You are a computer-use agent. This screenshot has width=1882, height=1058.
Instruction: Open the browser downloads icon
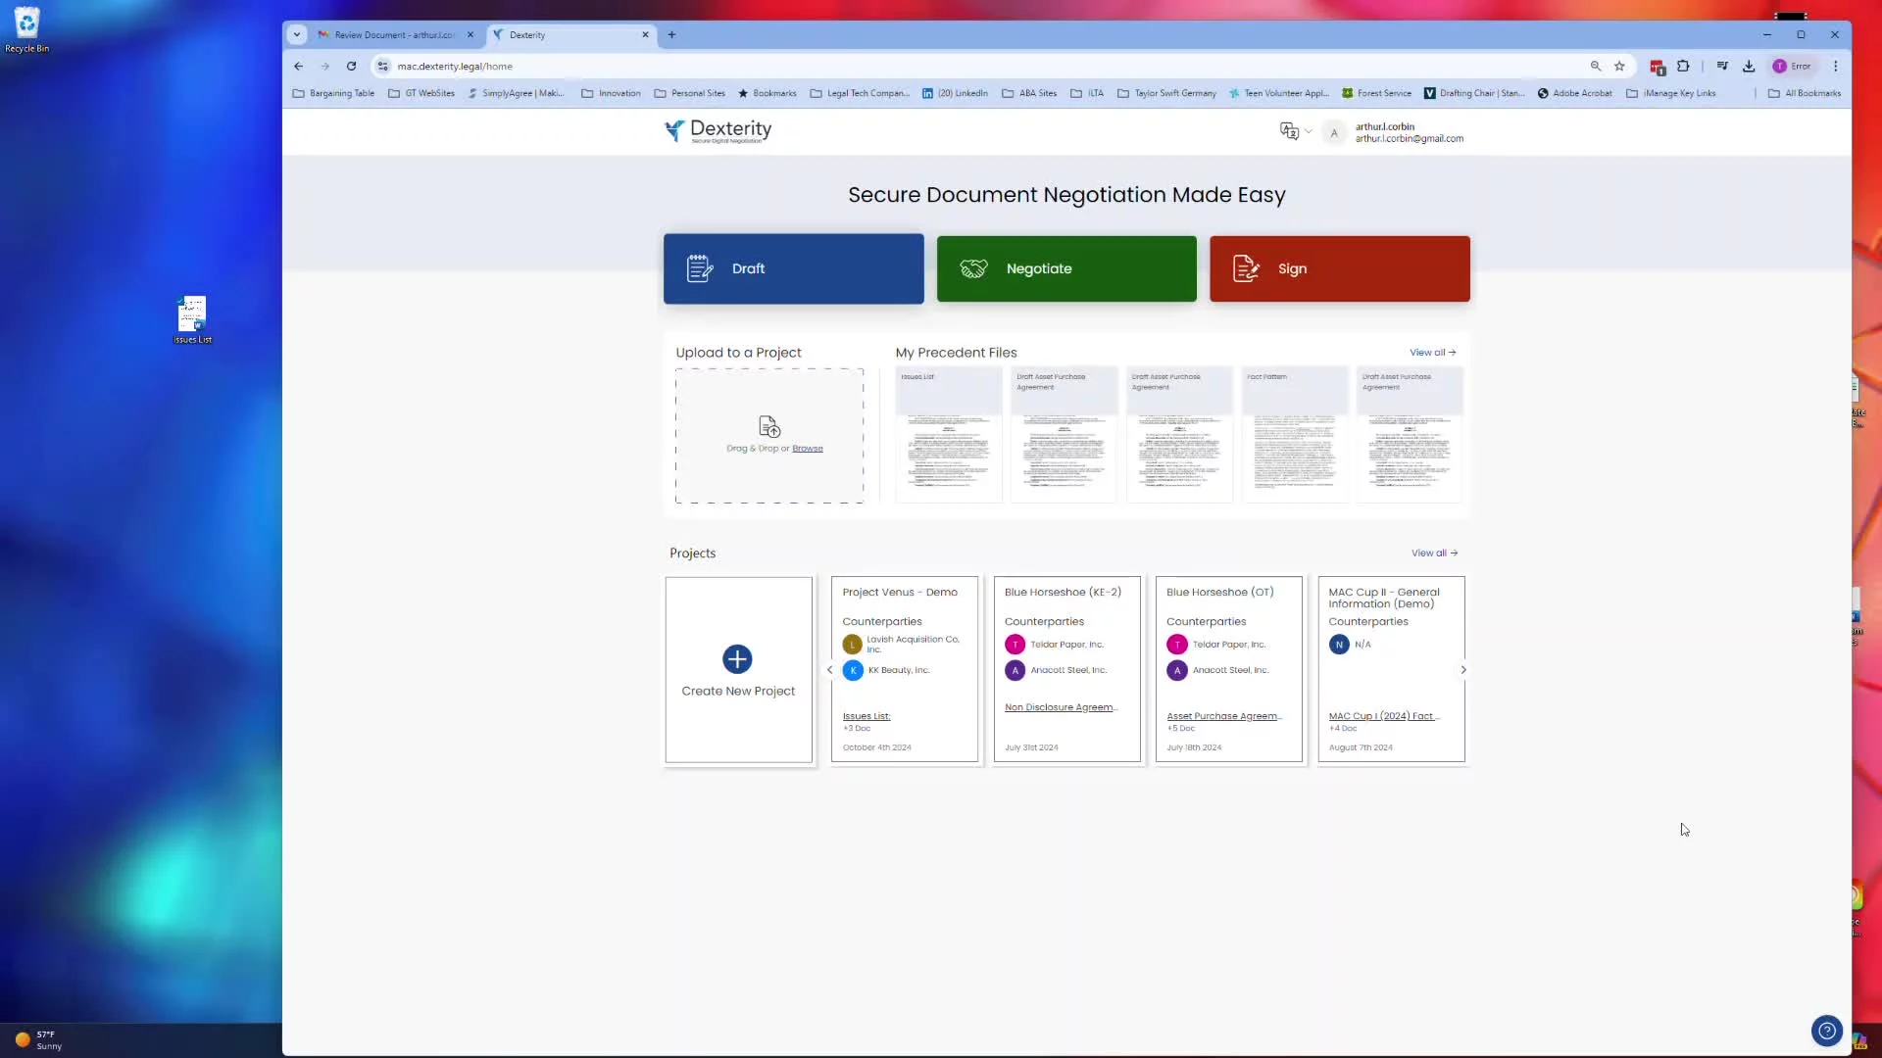(1749, 67)
